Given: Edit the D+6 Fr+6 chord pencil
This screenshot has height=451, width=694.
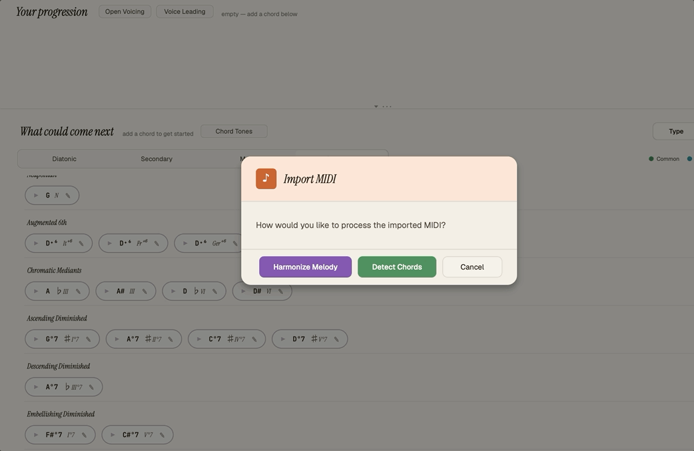Looking at the screenshot, I should (x=157, y=243).
